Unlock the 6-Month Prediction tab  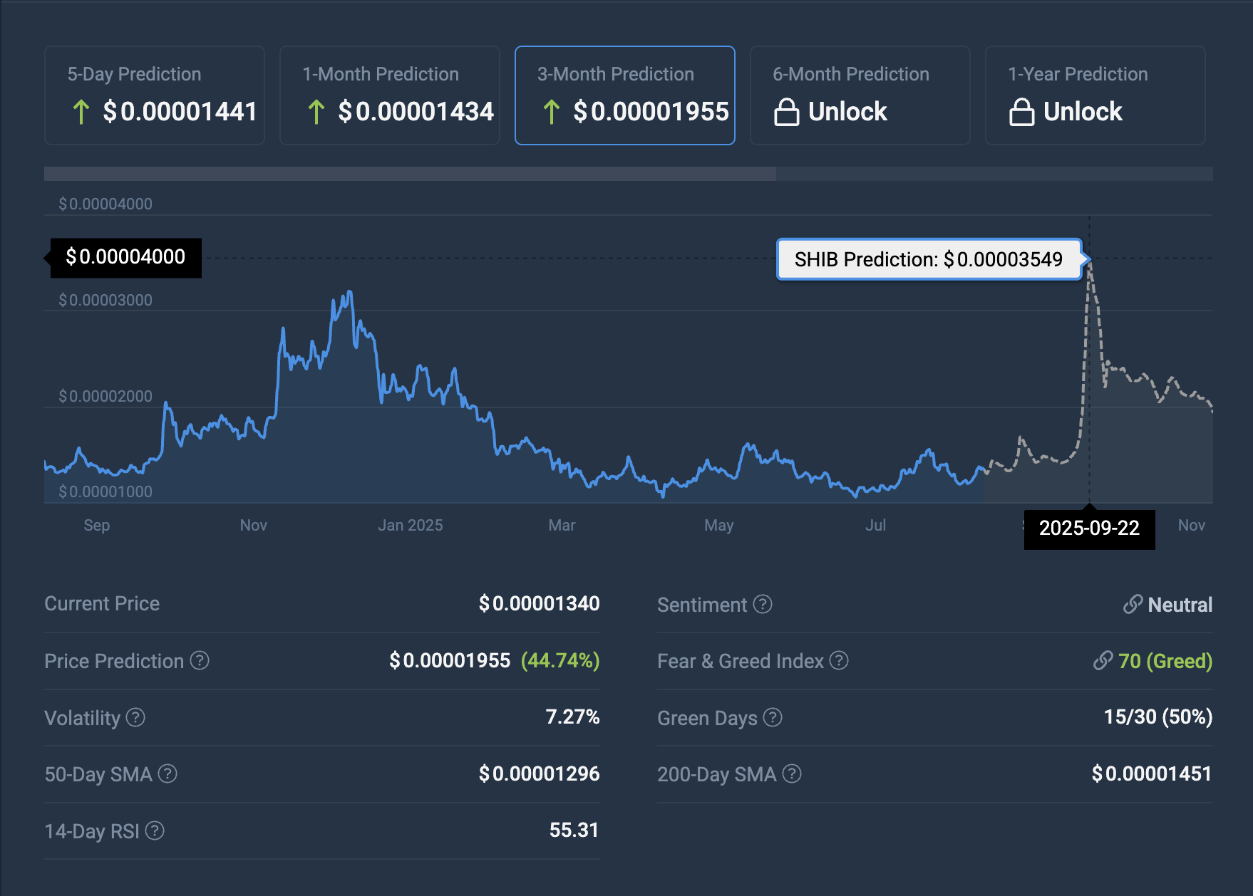(x=860, y=95)
